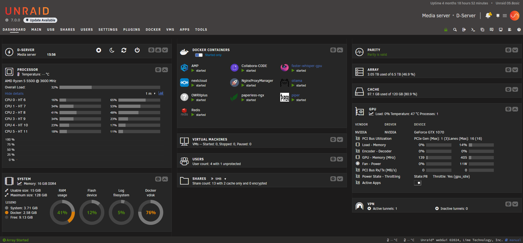The height and width of the screenshot is (243, 523).
Task: Open the feedback speech bubble icon
Action: pos(492,30)
